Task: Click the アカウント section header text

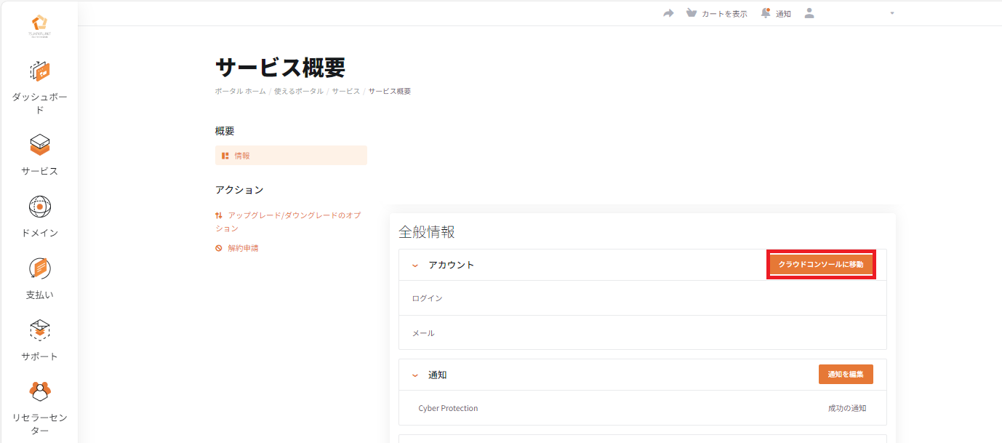Action: point(451,265)
